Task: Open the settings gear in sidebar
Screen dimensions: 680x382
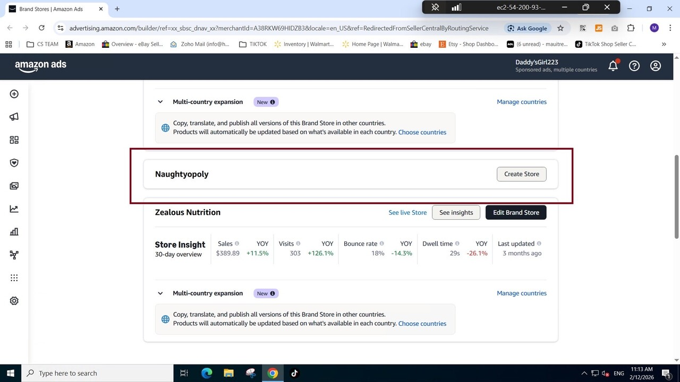Action: tap(14, 301)
